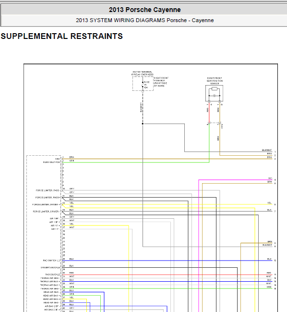Screen dimensions: 287x312
Task: Click the "PASS SEAT POS" pin label
Action: click(51, 162)
